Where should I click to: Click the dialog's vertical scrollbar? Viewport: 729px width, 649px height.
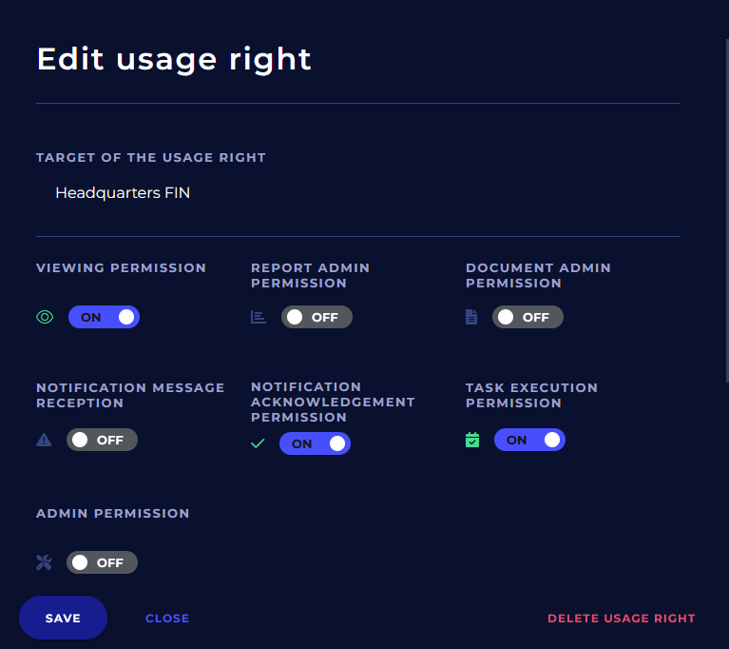(x=726, y=190)
